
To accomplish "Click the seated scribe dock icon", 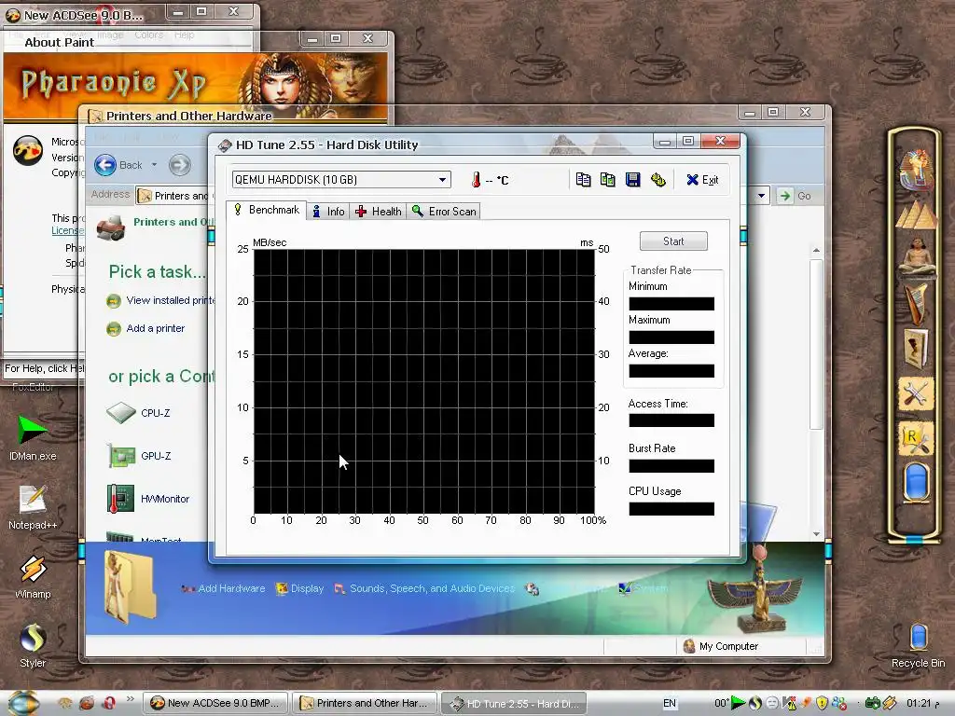I will [916, 257].
